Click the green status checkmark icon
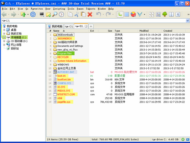190x143 pixels. pos(183,140)
